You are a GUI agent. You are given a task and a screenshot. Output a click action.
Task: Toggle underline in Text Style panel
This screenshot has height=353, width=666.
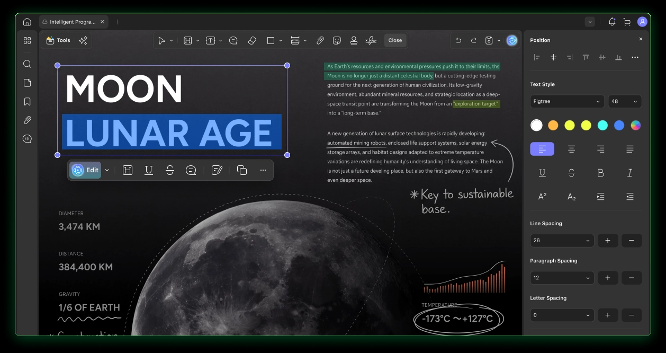point(542,173)
